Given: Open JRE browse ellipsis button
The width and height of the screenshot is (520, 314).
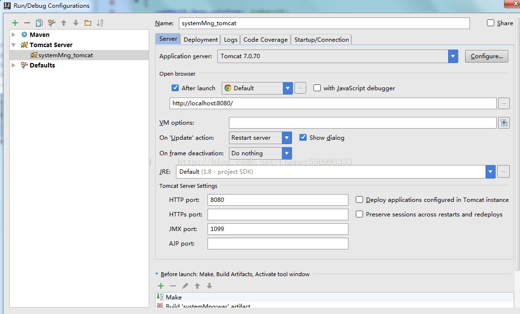Looking at the screenshot, I should coord(503,172).
